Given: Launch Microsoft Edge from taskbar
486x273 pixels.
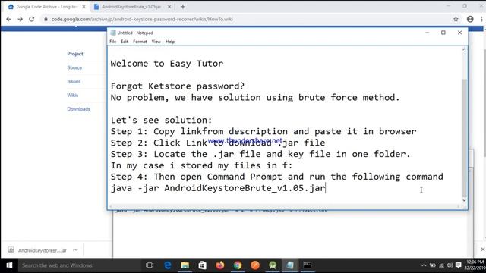Looking at the screenshot, I should click(x=167, y=265).
